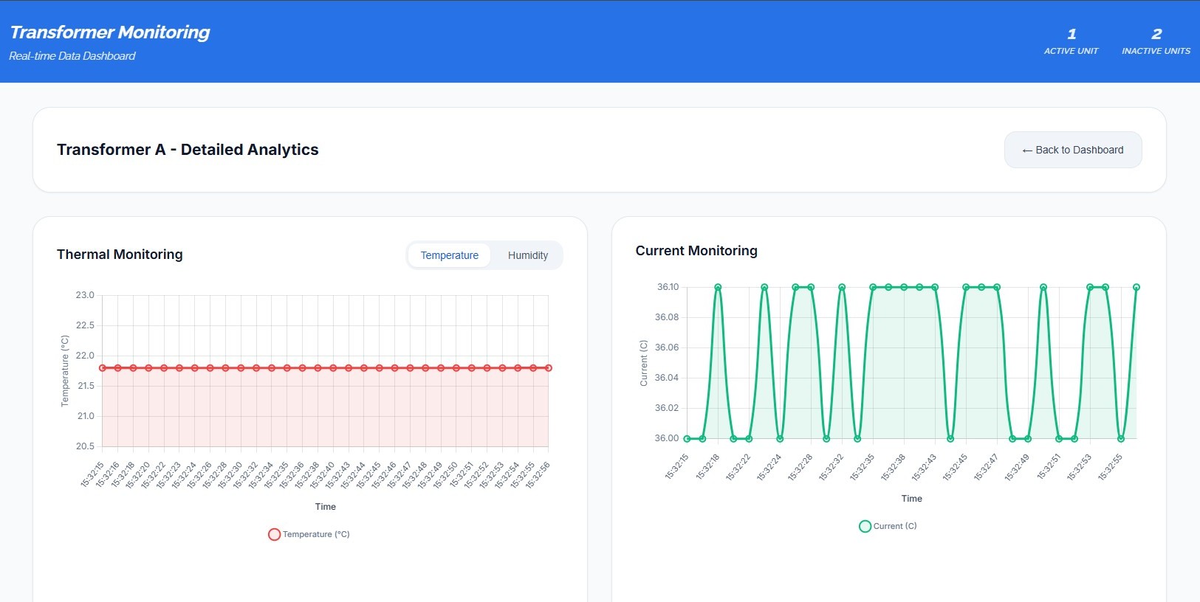Viewport: 1200px width, 602px height.
Task: Click the Back to Dashboard button
Action: point(1072,150)
